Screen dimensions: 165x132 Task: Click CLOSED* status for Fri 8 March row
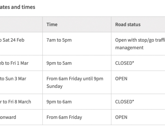[x=124, y=102]
